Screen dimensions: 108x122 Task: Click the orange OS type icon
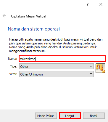coord(100,68)
